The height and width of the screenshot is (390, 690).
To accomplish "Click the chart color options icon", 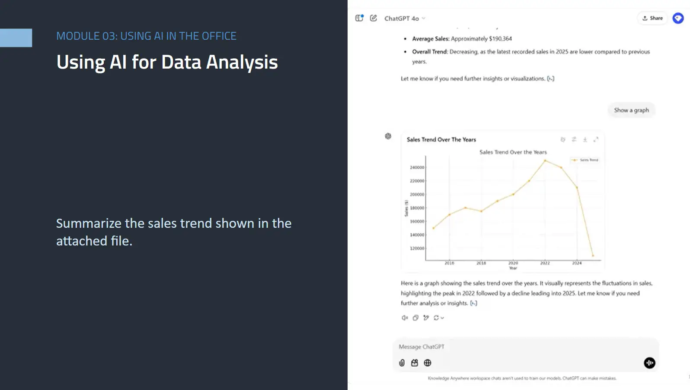I will click(x=563, y=139).
